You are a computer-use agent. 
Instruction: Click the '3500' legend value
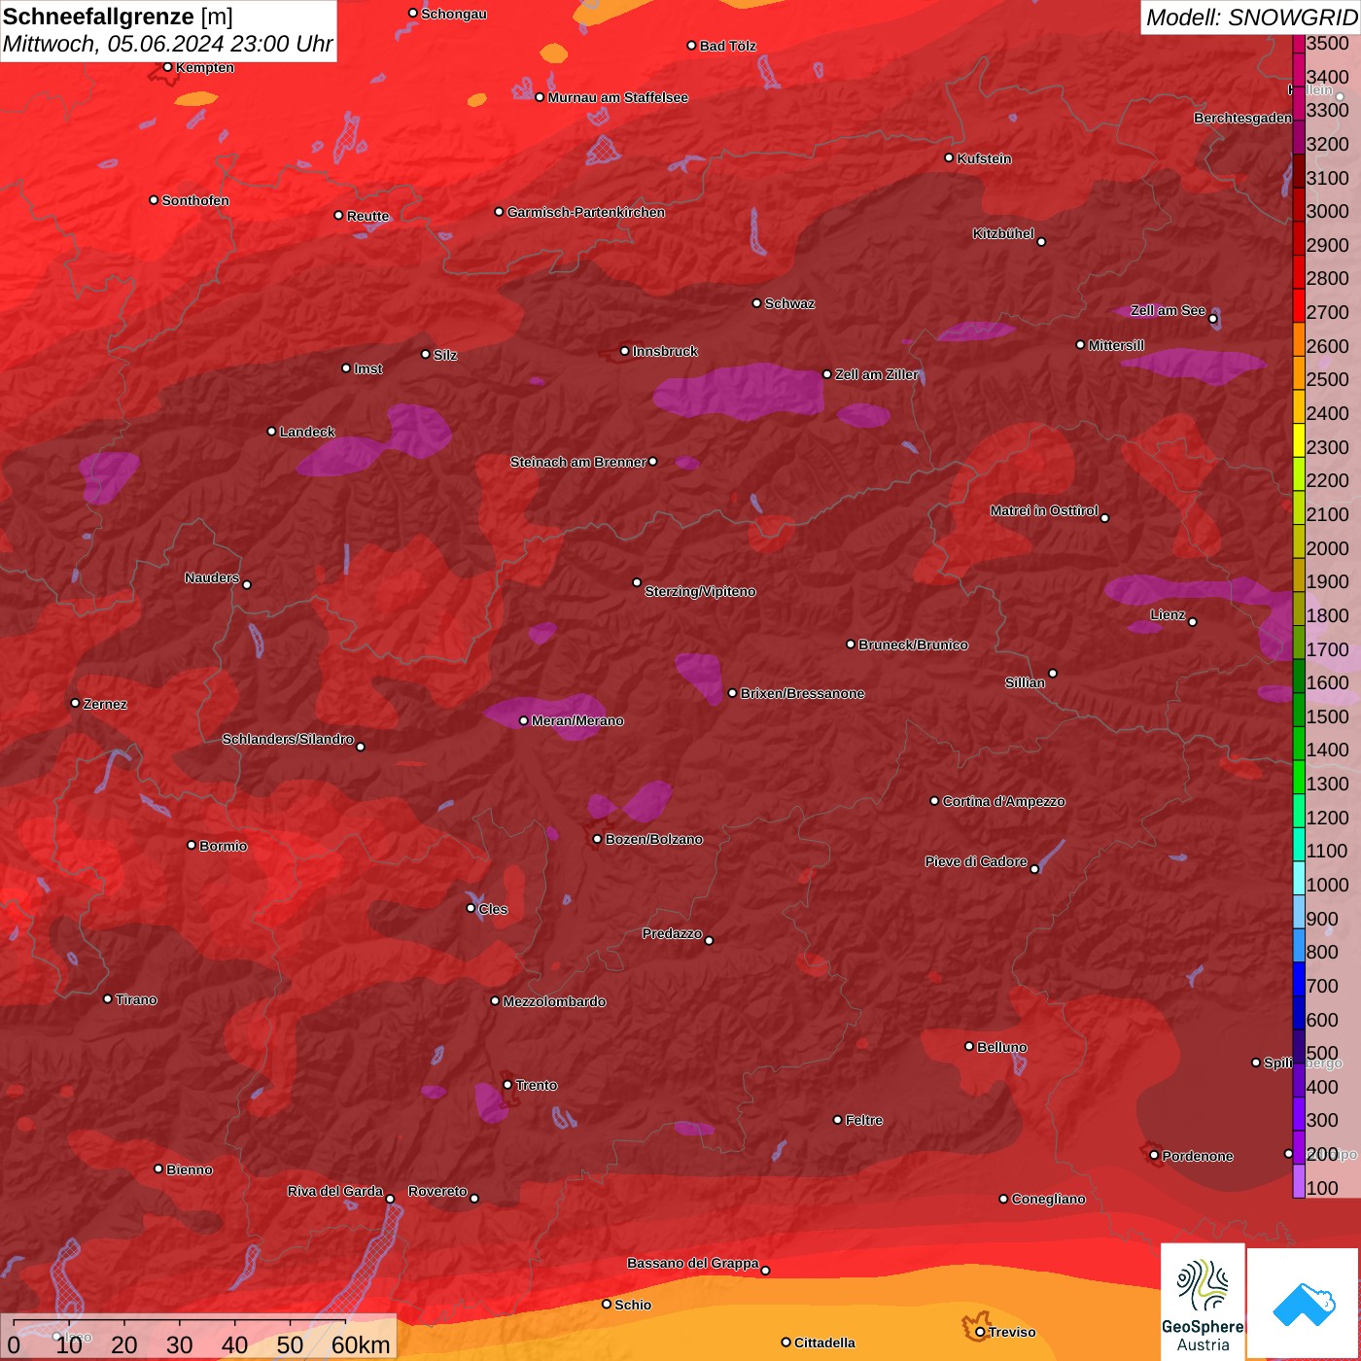[1328, 44]
